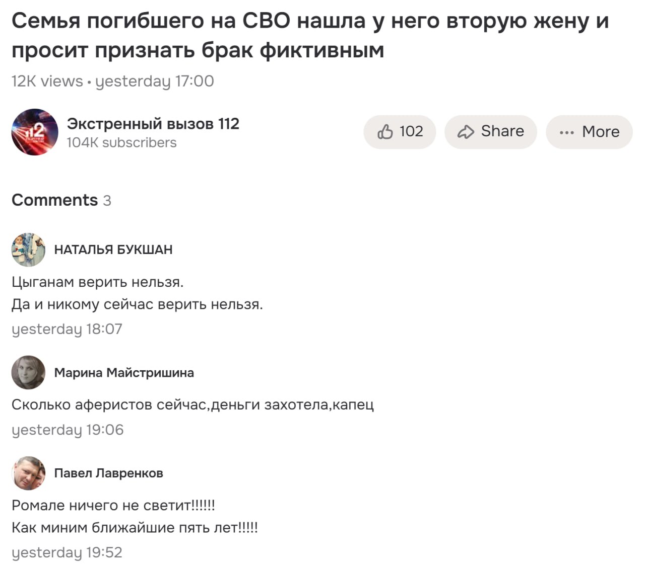Open the Экстренный вызов 112 channel avatar
This screenshot has width=645, height=571.
[x=35, y=132]
